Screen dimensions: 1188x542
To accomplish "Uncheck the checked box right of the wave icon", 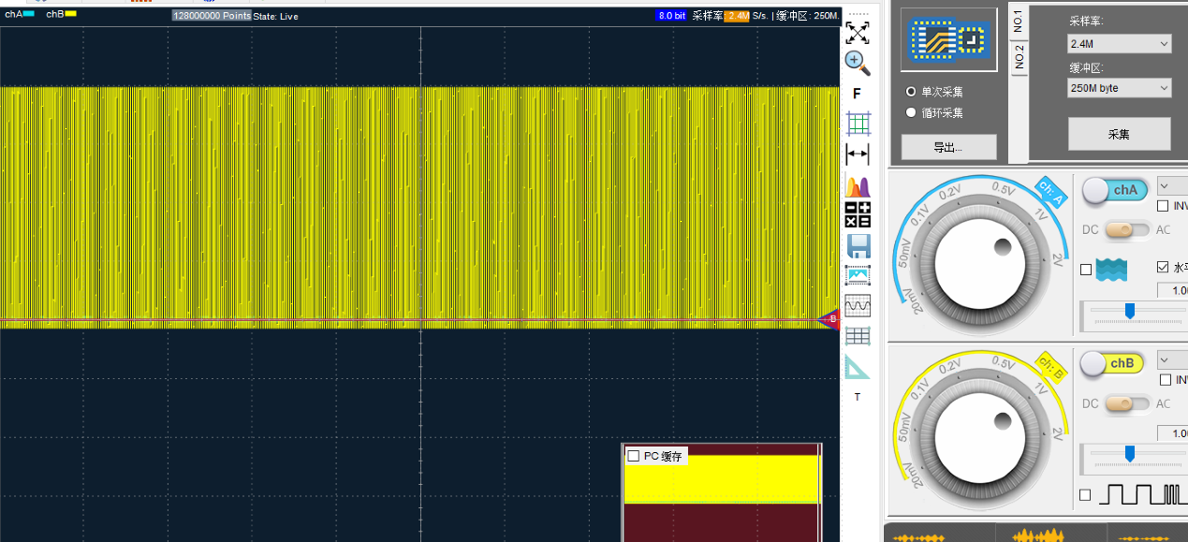I will pos(1164,266).
